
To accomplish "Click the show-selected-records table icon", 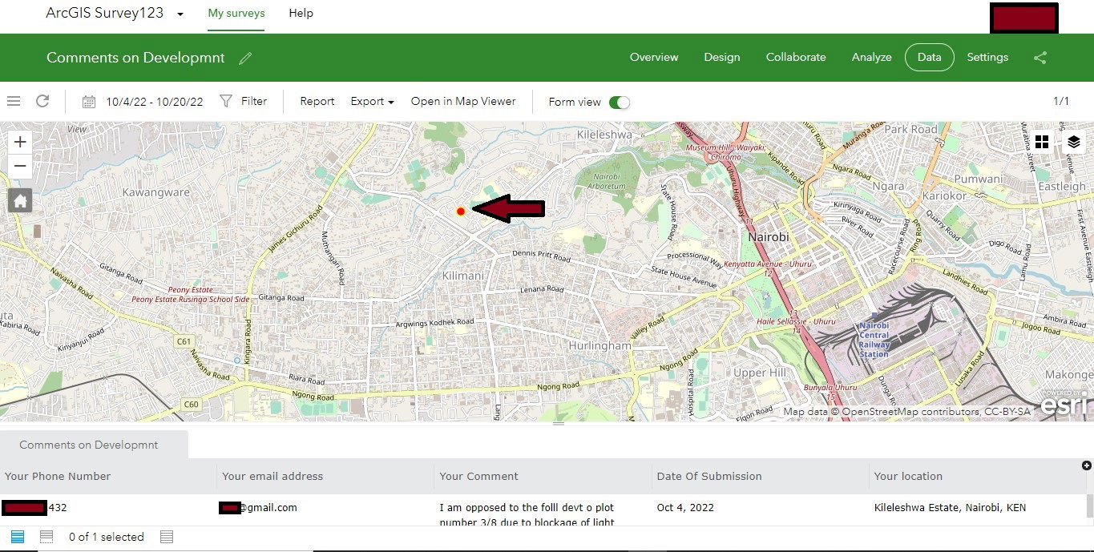I will coord(46,537).
